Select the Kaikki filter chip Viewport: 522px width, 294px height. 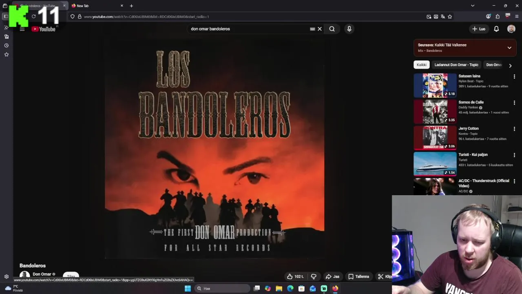pyautogui.click(x=421, y=65)
